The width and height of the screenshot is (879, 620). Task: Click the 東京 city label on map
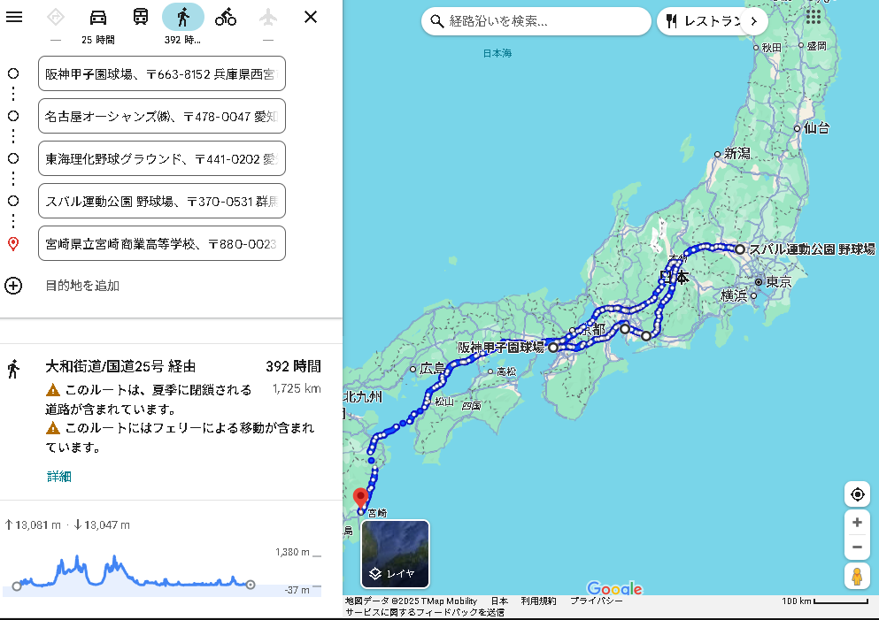point(778,282)
